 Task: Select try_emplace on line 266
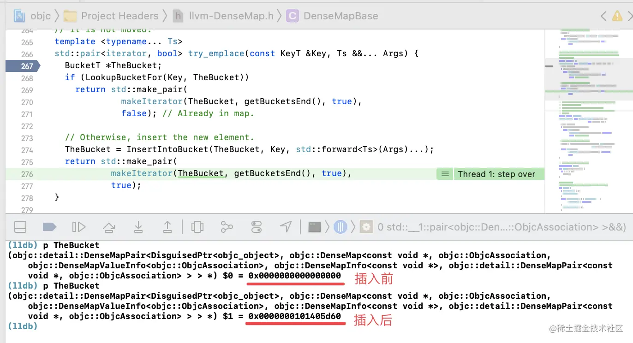pyautogui.click(x=216, y=53)
